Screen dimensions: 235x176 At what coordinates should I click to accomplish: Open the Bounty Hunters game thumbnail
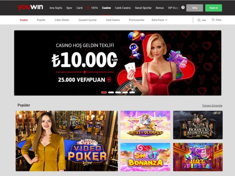(198, 125)
